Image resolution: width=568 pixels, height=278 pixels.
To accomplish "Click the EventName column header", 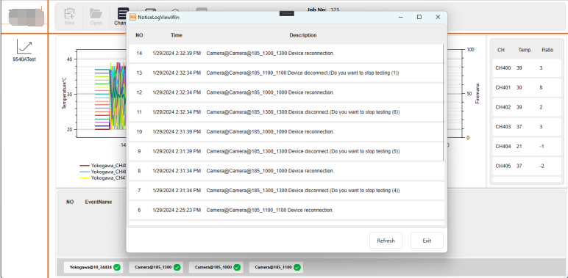I will [x=99, y=202].
